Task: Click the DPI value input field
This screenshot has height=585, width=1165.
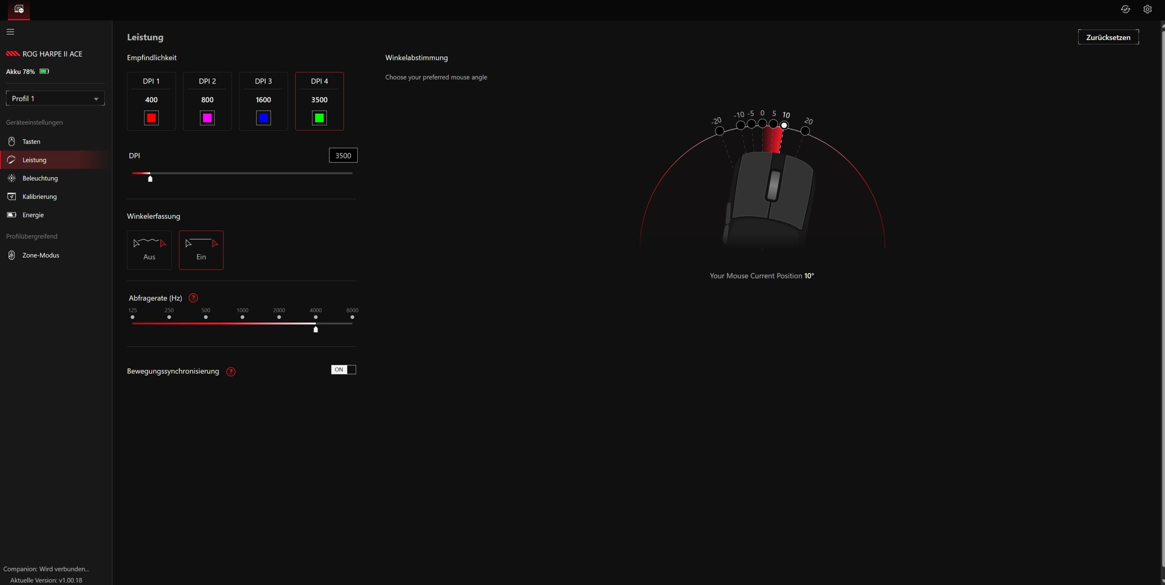Action: pyautogui.click(x=343, y=155)
